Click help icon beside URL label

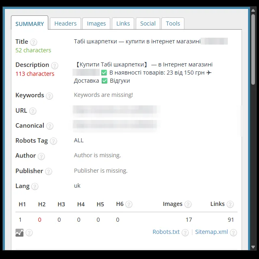[x=33, y=111]
